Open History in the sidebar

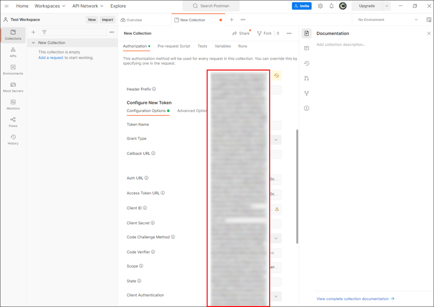click(13, 140)
